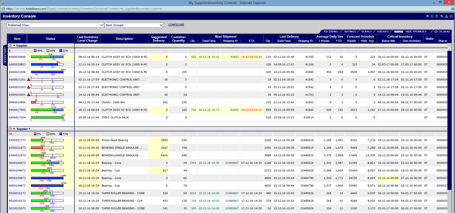Image resolution: width=455 pixels, height=213 pixels.
Task: Click the double-arrow transfer icon in the header
Action: [x=442, y=16]
